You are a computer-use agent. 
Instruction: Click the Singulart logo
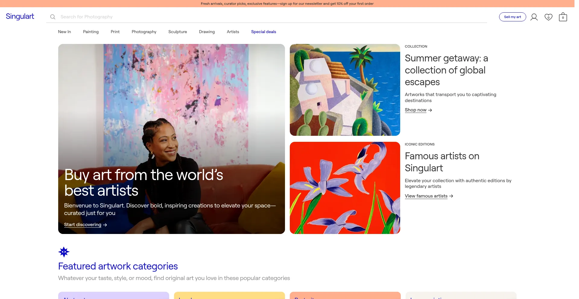(x=20, y=17)
